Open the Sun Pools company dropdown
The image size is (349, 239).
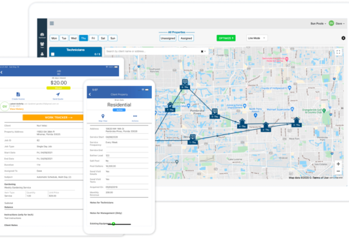point(318,24)
